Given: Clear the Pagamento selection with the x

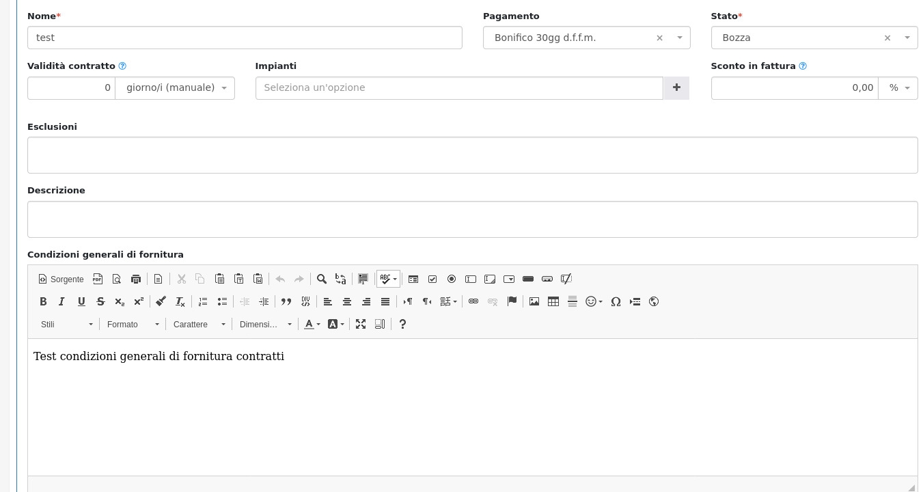Looking at the screenshot, I should (659, 38).
